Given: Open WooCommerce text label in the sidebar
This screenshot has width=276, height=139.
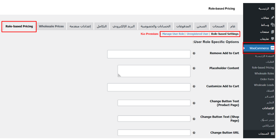Looking at the screenshot, I should (x=259, y=48).
